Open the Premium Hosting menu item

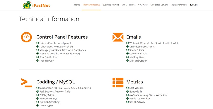91,5
